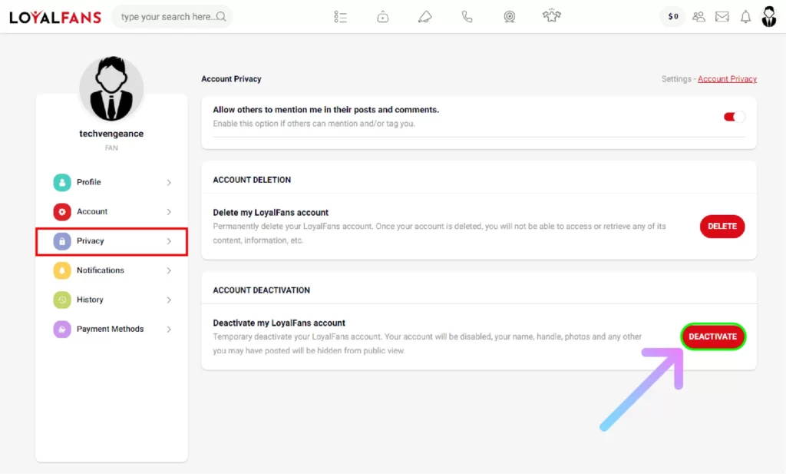Open the Payment Methods menu item

(112, 329)
